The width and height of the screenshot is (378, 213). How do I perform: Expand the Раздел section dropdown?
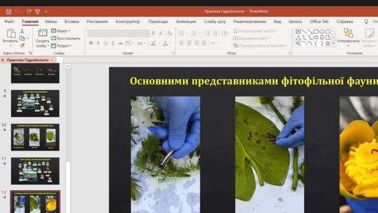tap(61, 46)
